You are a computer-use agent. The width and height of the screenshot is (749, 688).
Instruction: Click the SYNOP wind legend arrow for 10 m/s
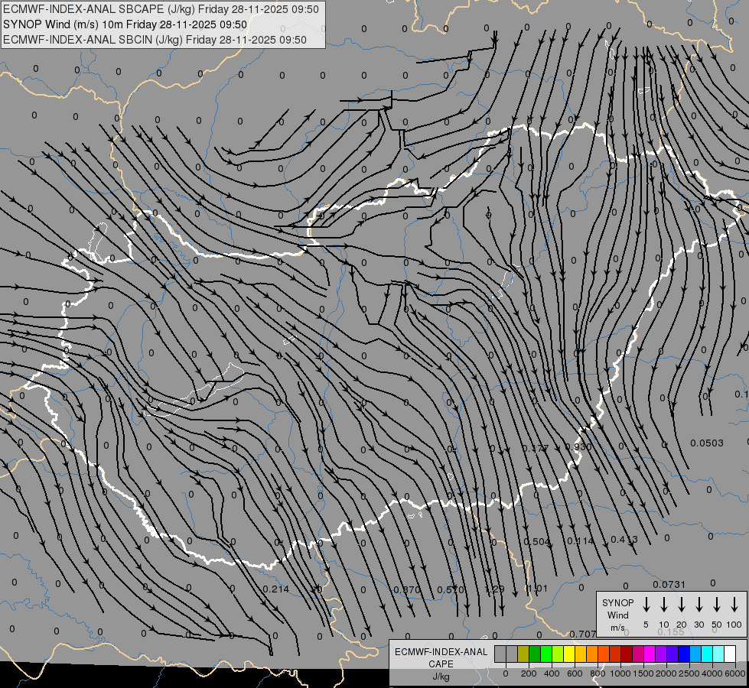coord(664,604)
